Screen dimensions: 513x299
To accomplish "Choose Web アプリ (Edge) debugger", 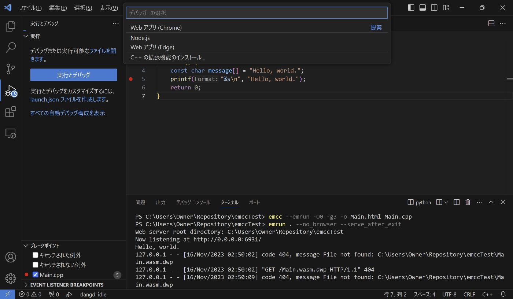I will [257, 47].
